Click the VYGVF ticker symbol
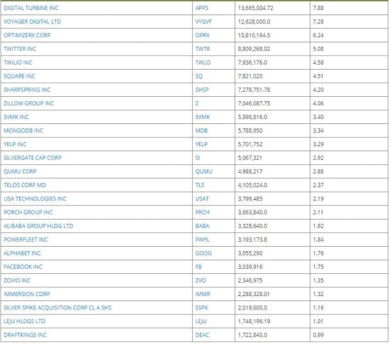 204,22
